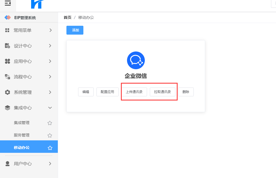Open the 常用菜单 menu
This screenshot has height=178, width=276.
click(x=29, y=30)
